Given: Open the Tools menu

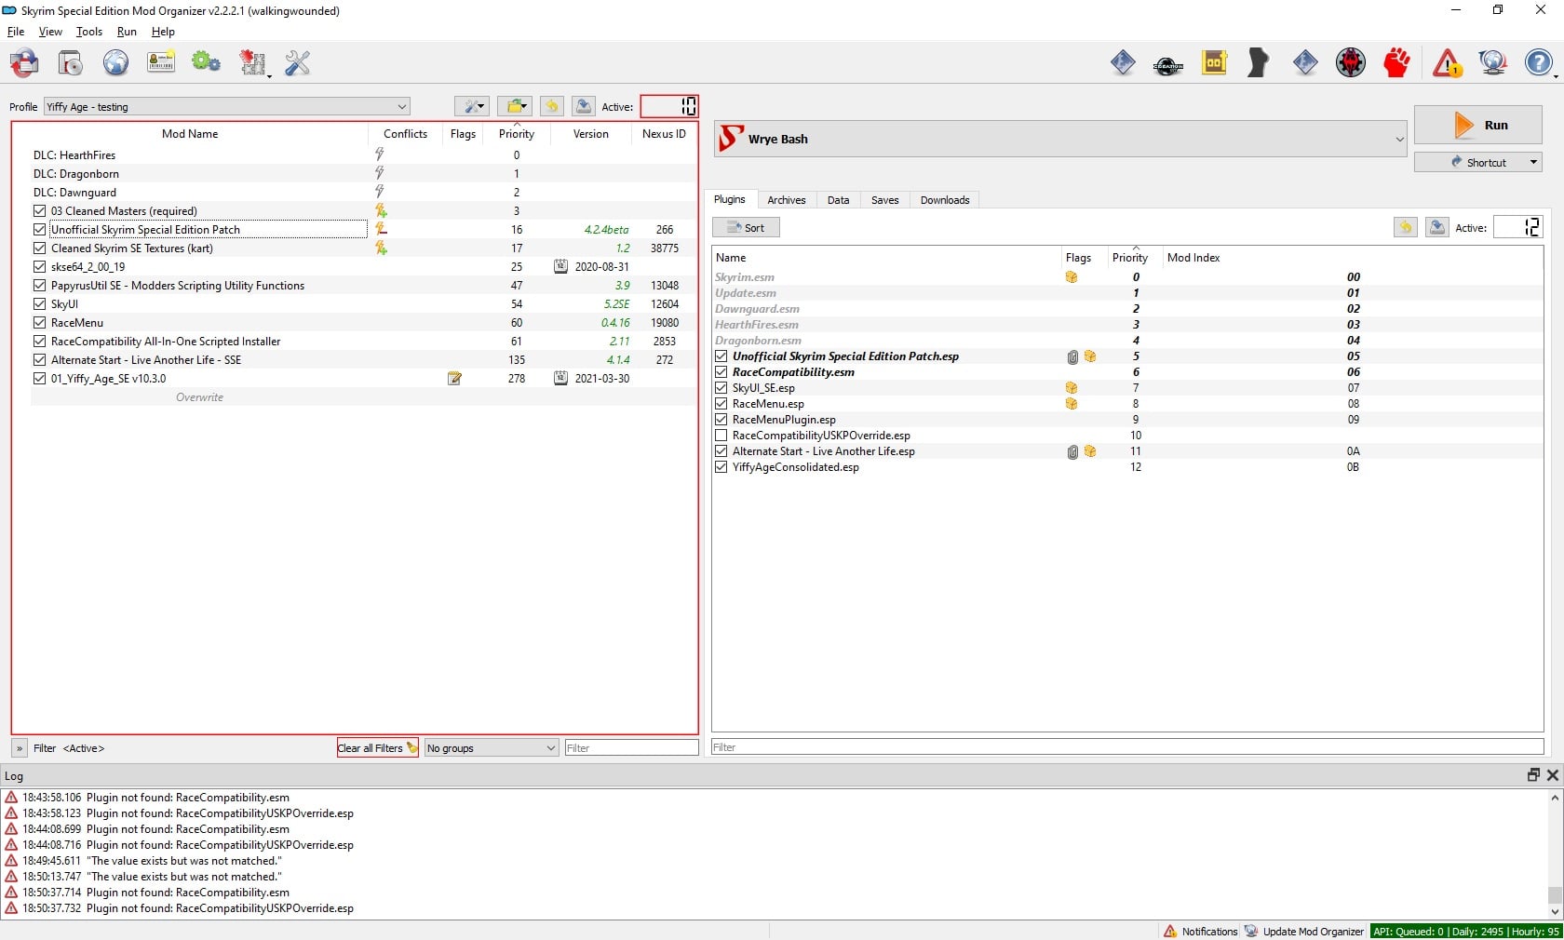Looking at the screenshot, I should pos(89,32).
